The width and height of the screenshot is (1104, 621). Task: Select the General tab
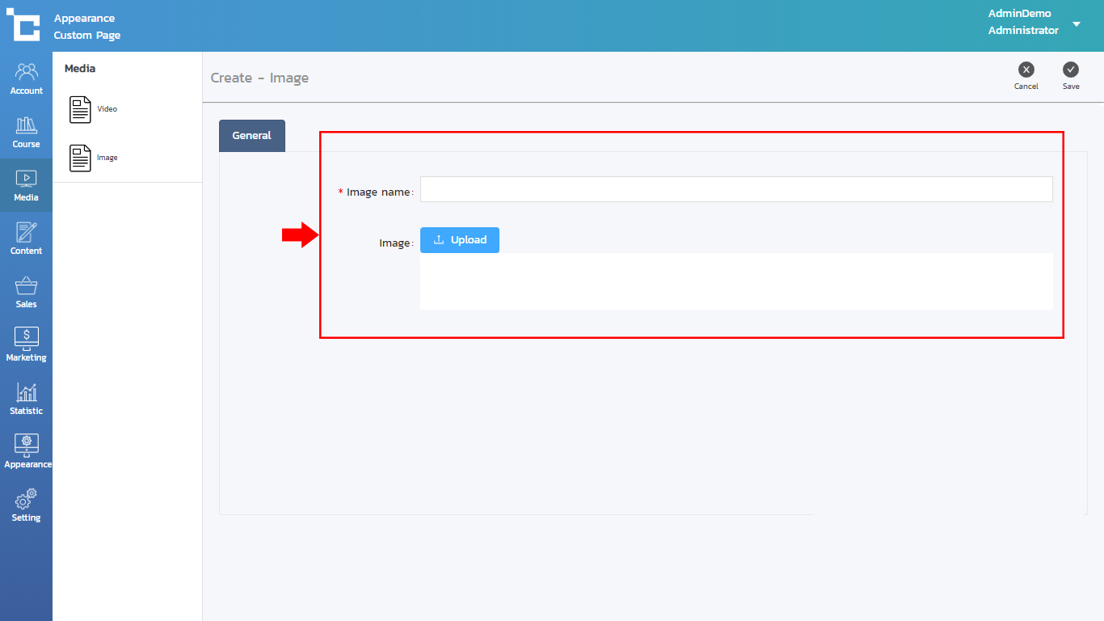(251, 136)
